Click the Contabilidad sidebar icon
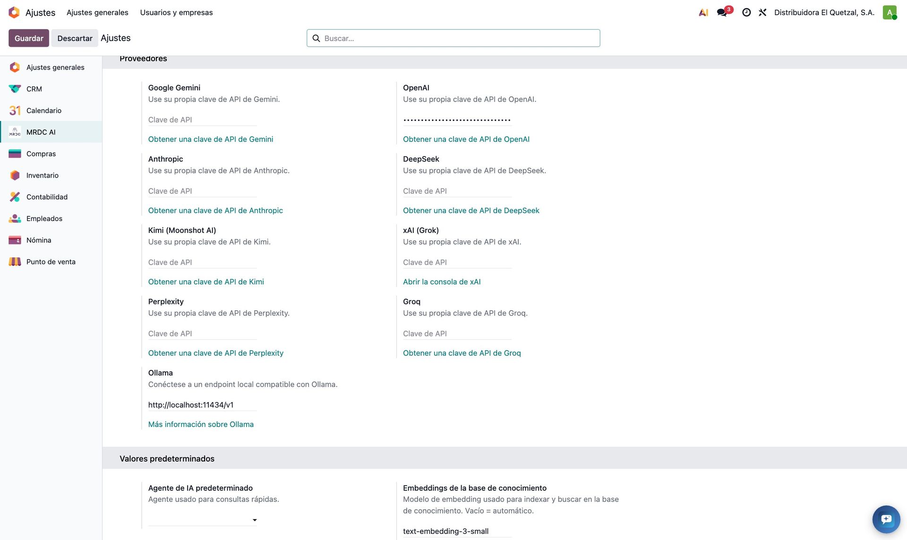The width and height of the screenshot is (907, 540). pyautogui.click(x=15, y=197)
